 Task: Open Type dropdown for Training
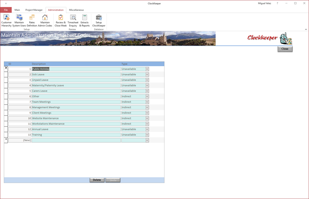147,135
